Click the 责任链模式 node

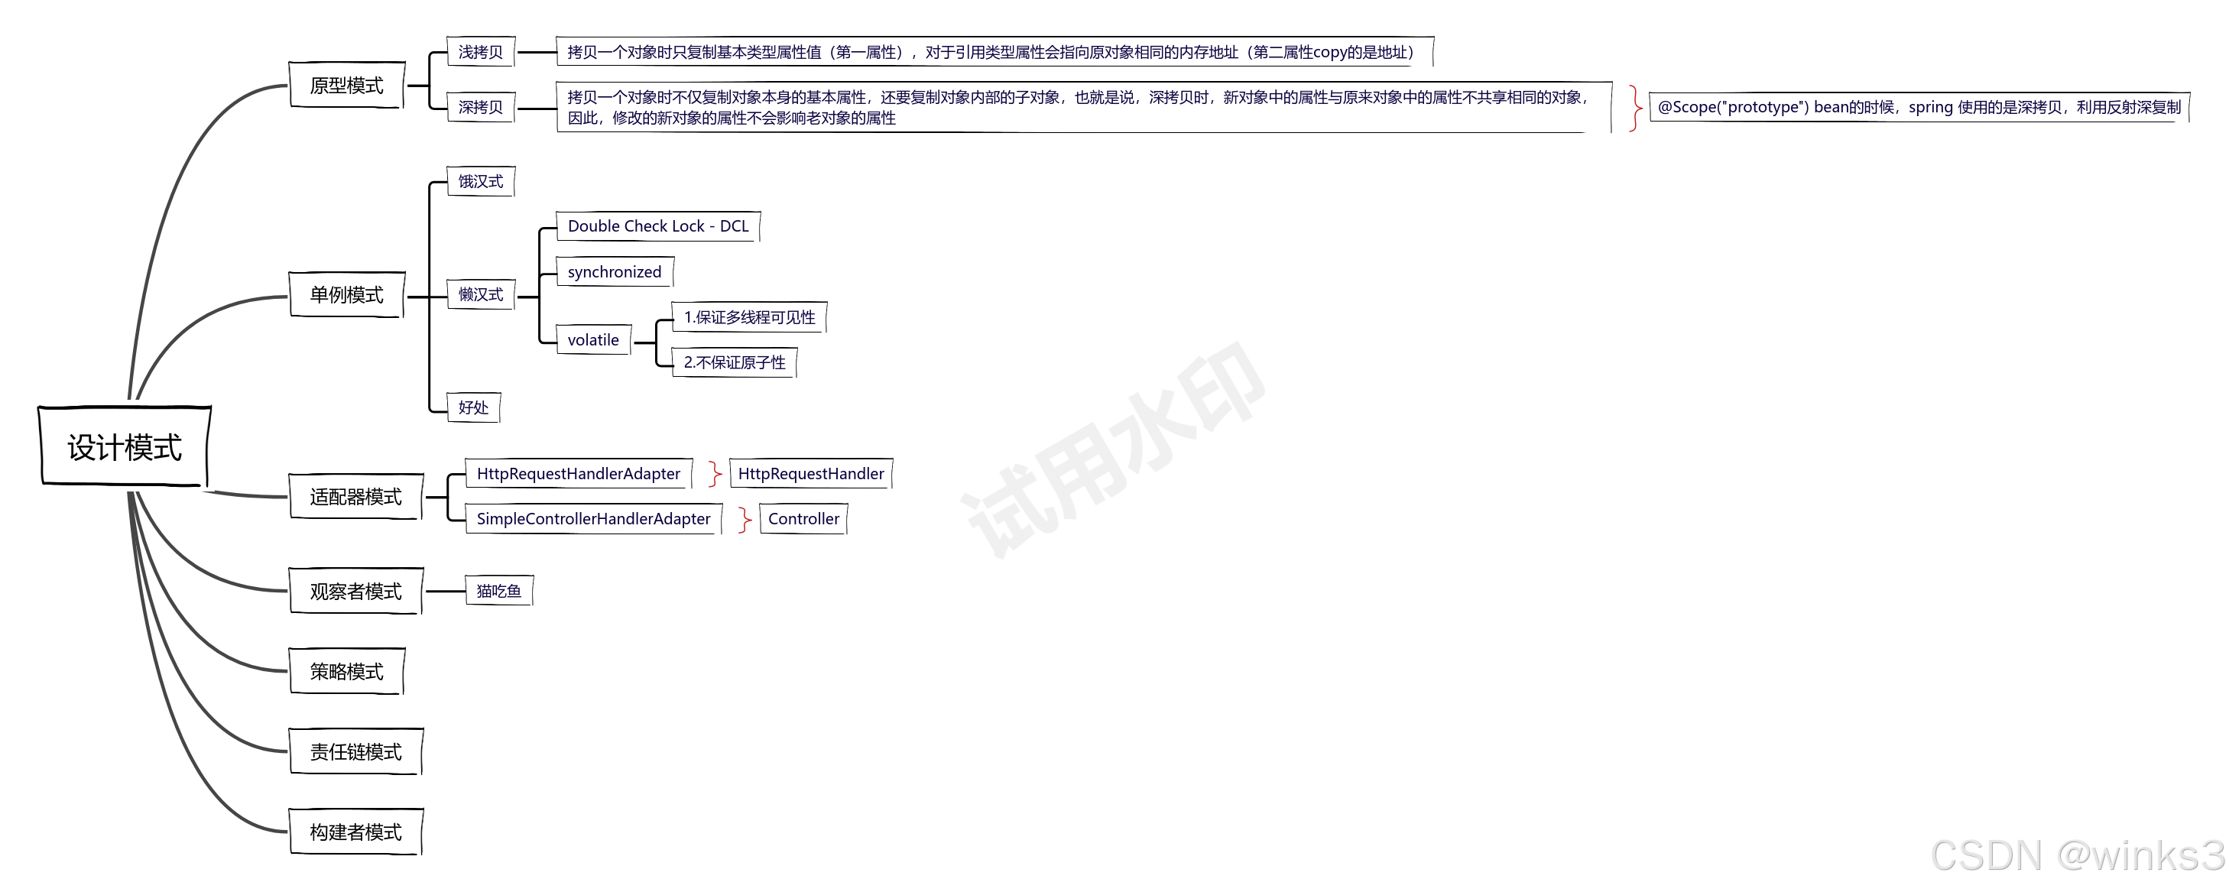(355, 752)
